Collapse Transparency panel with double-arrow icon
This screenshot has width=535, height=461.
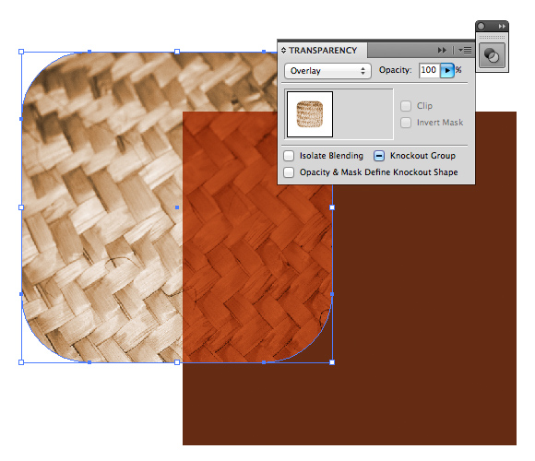click(x=442, y=51)
